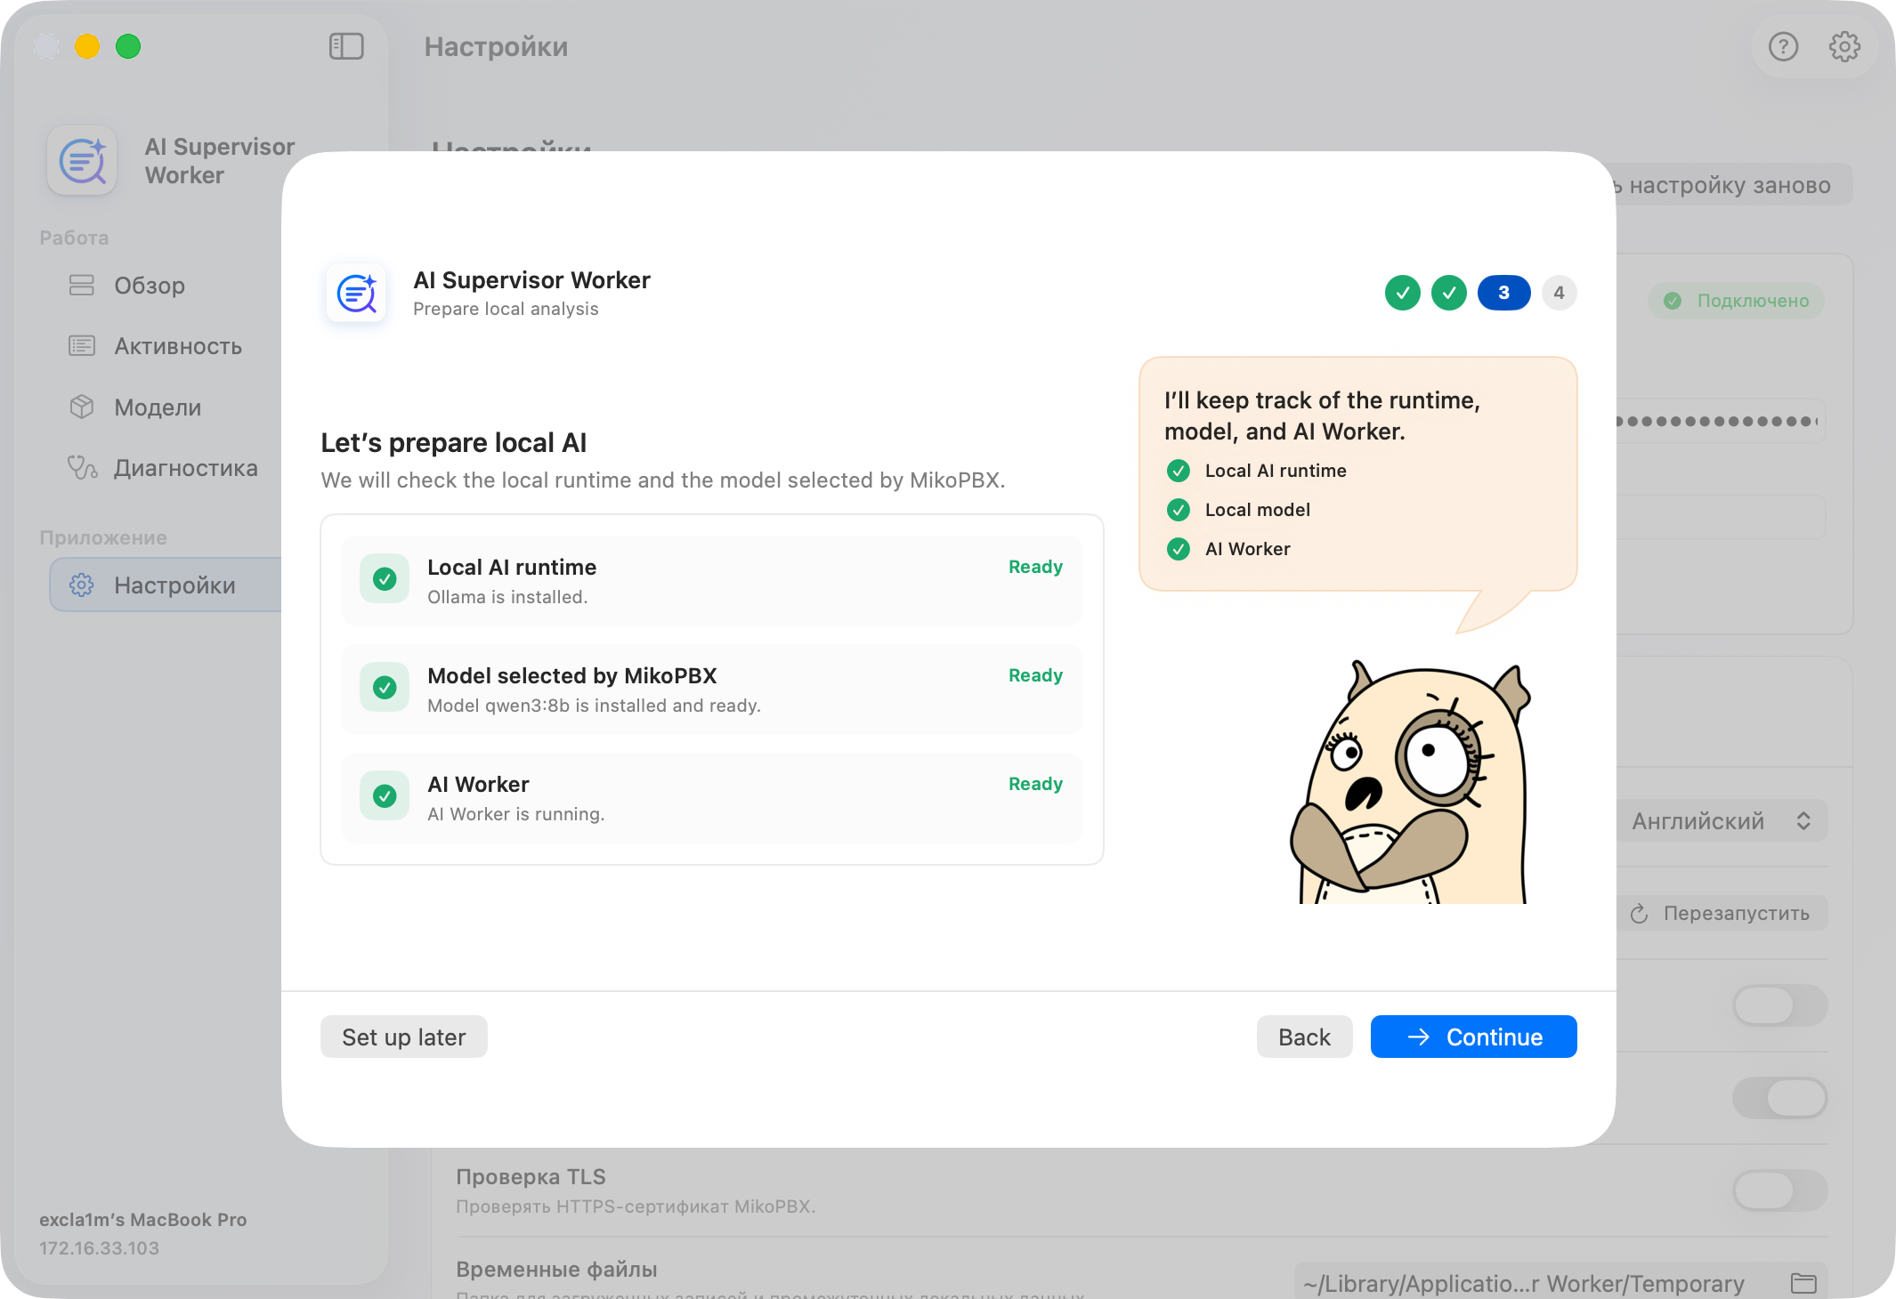Click the Local AI runtime green checkmark
This screenshot has height=1299, width=1896.
(385, 579)
